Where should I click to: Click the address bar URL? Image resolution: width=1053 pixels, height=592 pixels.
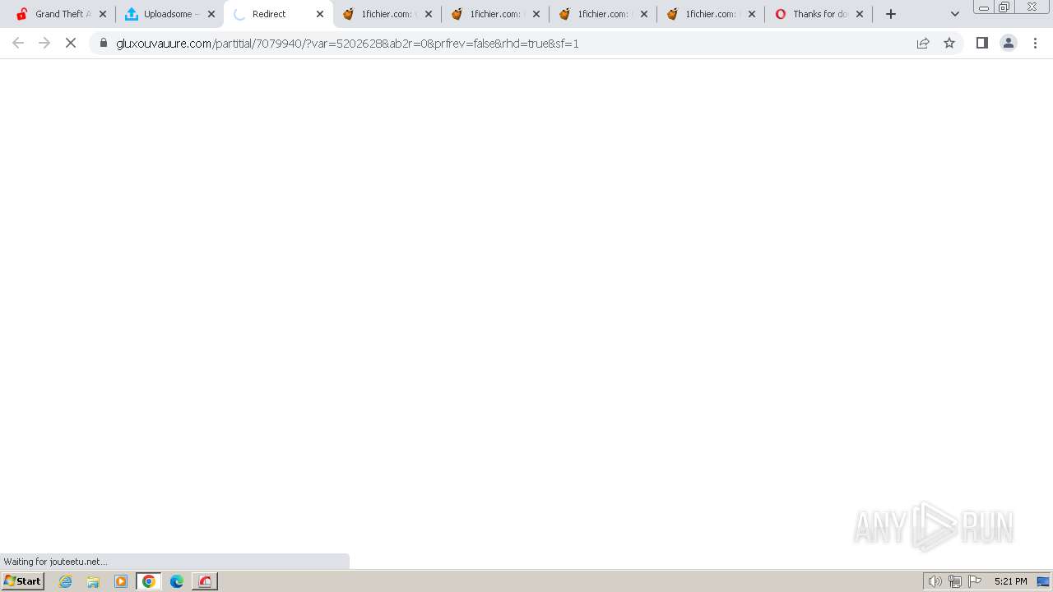click(347, 44)
